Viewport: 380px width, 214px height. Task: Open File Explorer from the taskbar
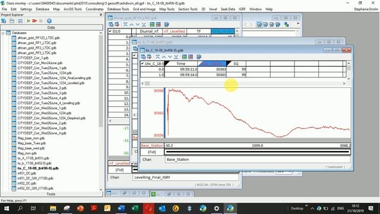click(x=53, y=208)
